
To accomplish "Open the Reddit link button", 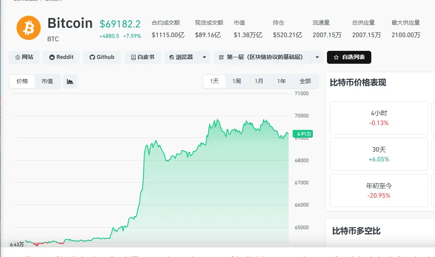I will click(x=61, y=57).
